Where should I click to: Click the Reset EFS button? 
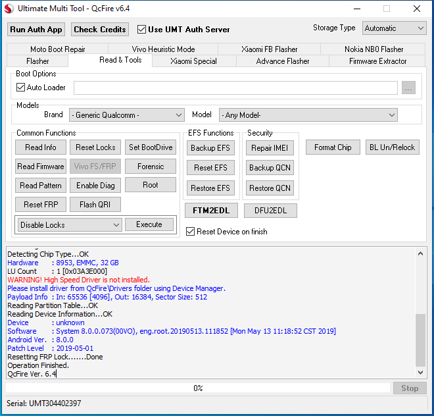210,168
